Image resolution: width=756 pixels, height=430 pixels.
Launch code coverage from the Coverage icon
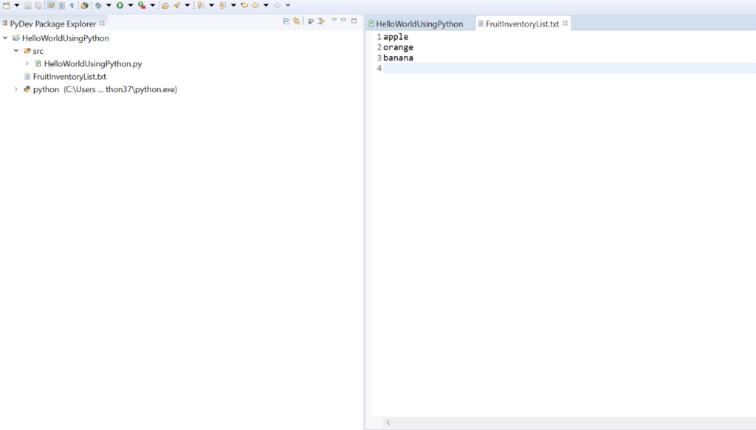(142, 4)
